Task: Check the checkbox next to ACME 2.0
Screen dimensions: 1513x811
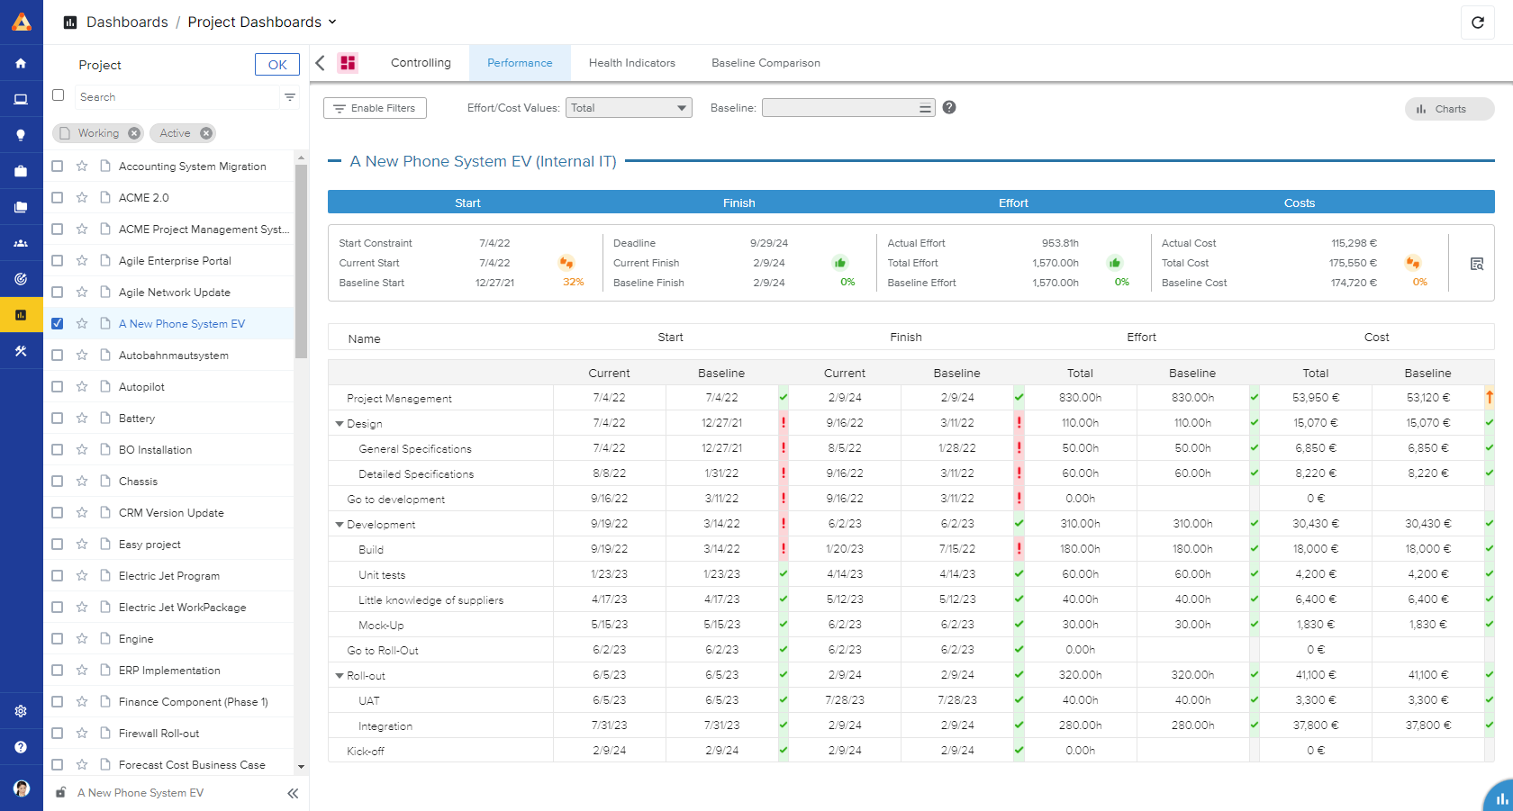Action: click(x=58, y=197)
